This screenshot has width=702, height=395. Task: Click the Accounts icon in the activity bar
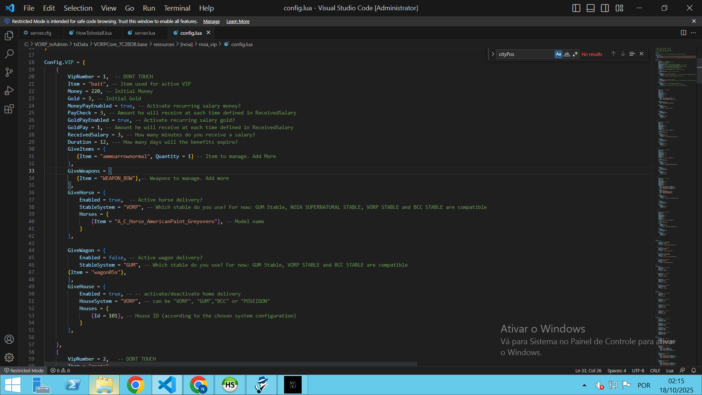point(9,339)
